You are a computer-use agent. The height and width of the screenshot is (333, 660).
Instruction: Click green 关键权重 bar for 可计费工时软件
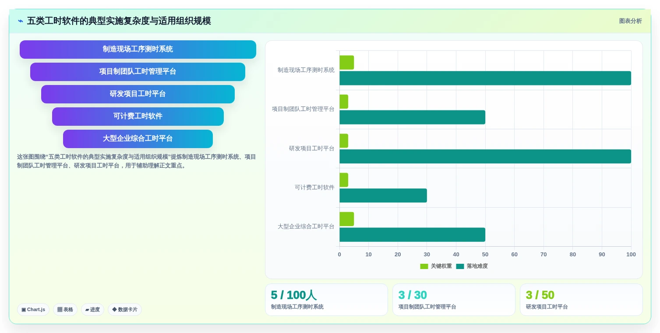pos(344,180)
